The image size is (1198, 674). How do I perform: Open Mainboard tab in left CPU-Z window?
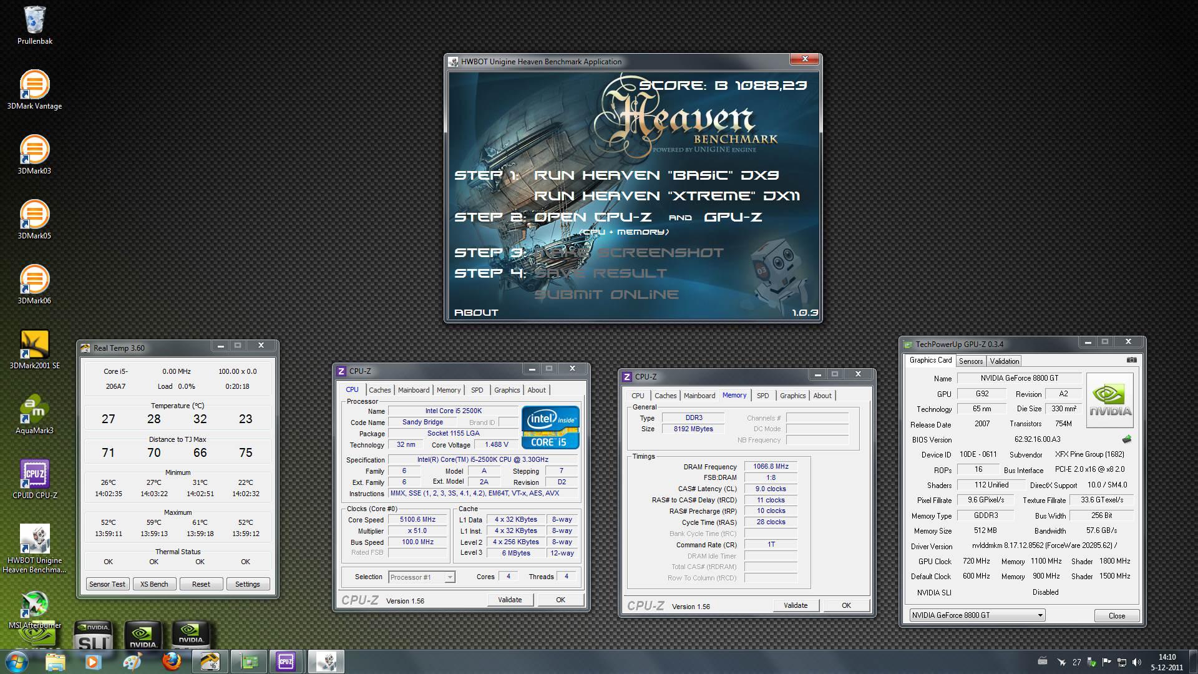(414, 390)
